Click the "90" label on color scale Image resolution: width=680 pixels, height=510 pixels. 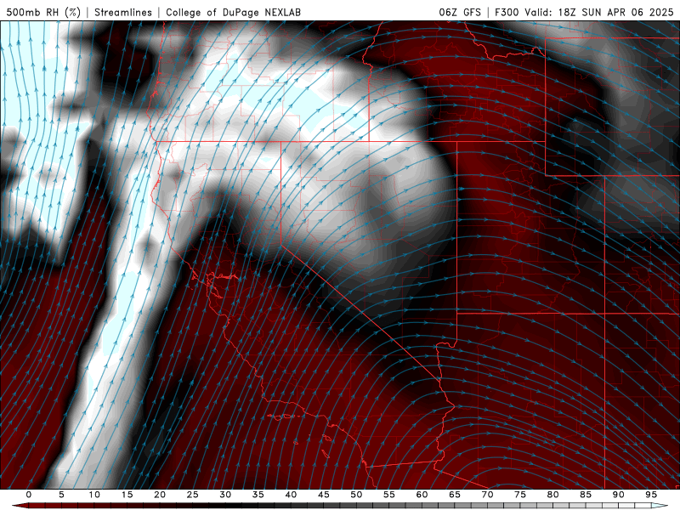point(618,495)
